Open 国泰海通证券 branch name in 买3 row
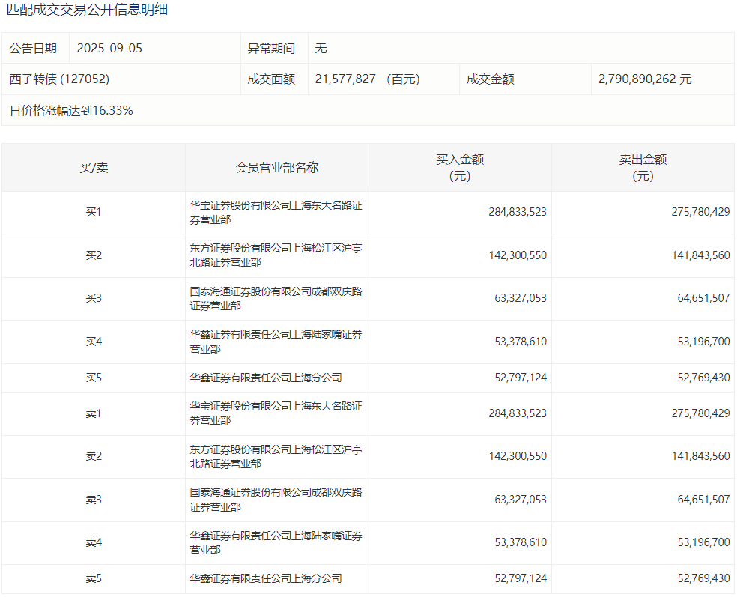 click(276, 299)
